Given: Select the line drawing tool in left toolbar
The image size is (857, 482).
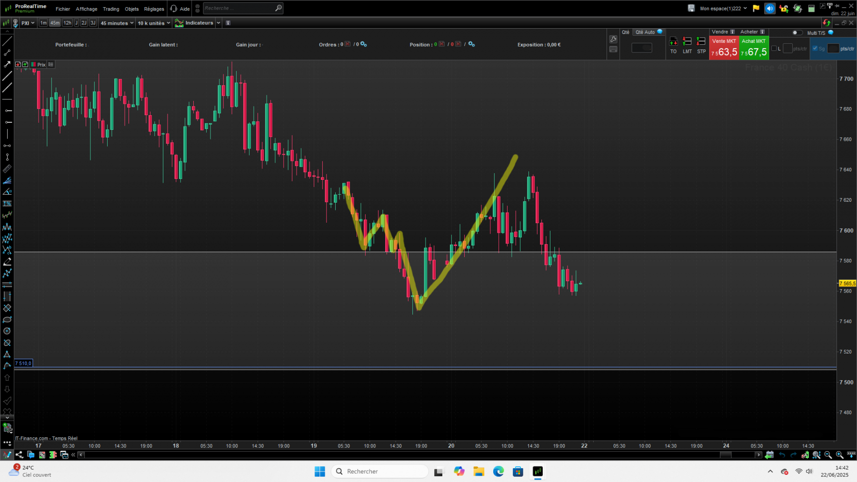Looking at the screenshot, I should pos(7,41).
